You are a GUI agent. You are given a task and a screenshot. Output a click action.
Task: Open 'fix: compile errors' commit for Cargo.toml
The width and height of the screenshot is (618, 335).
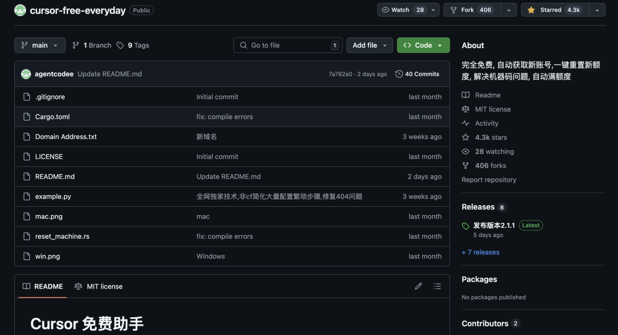(225, 117)
